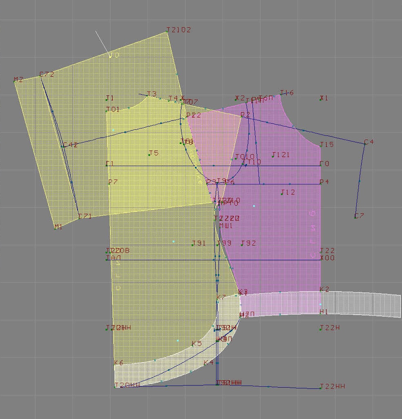Click point T15 on the pink piece edge
This screenshot has height=419, width=402.
tap(321, 146)
